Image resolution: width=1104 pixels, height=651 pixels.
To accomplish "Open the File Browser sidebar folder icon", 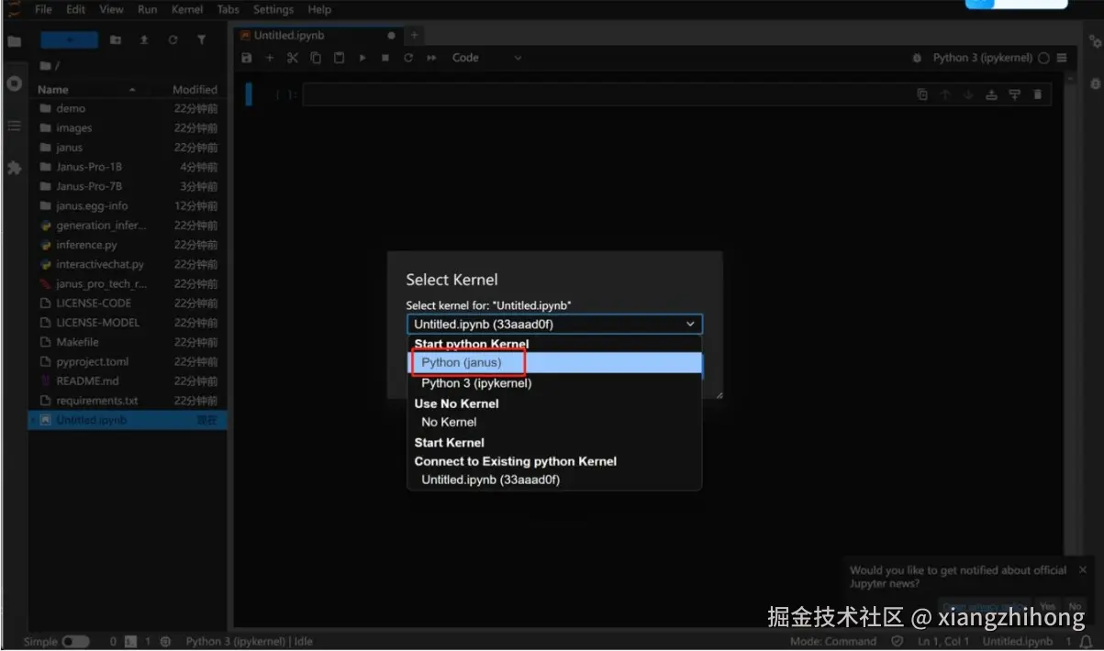I will point(14,41).
